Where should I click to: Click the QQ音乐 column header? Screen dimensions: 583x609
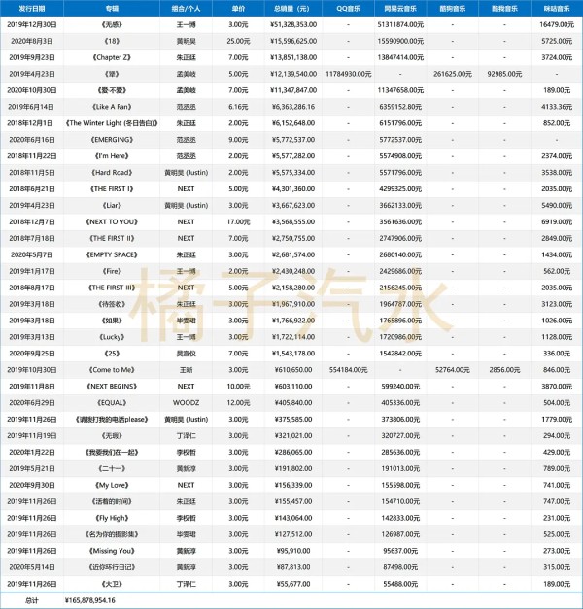[x=348, y=8]
